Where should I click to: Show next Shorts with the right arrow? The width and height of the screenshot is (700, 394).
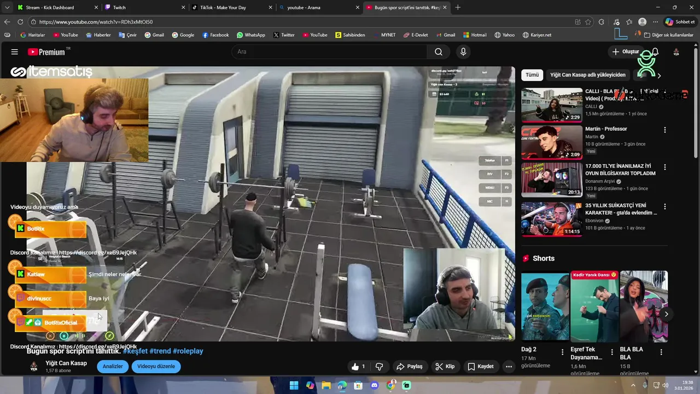tap(666, 314)
